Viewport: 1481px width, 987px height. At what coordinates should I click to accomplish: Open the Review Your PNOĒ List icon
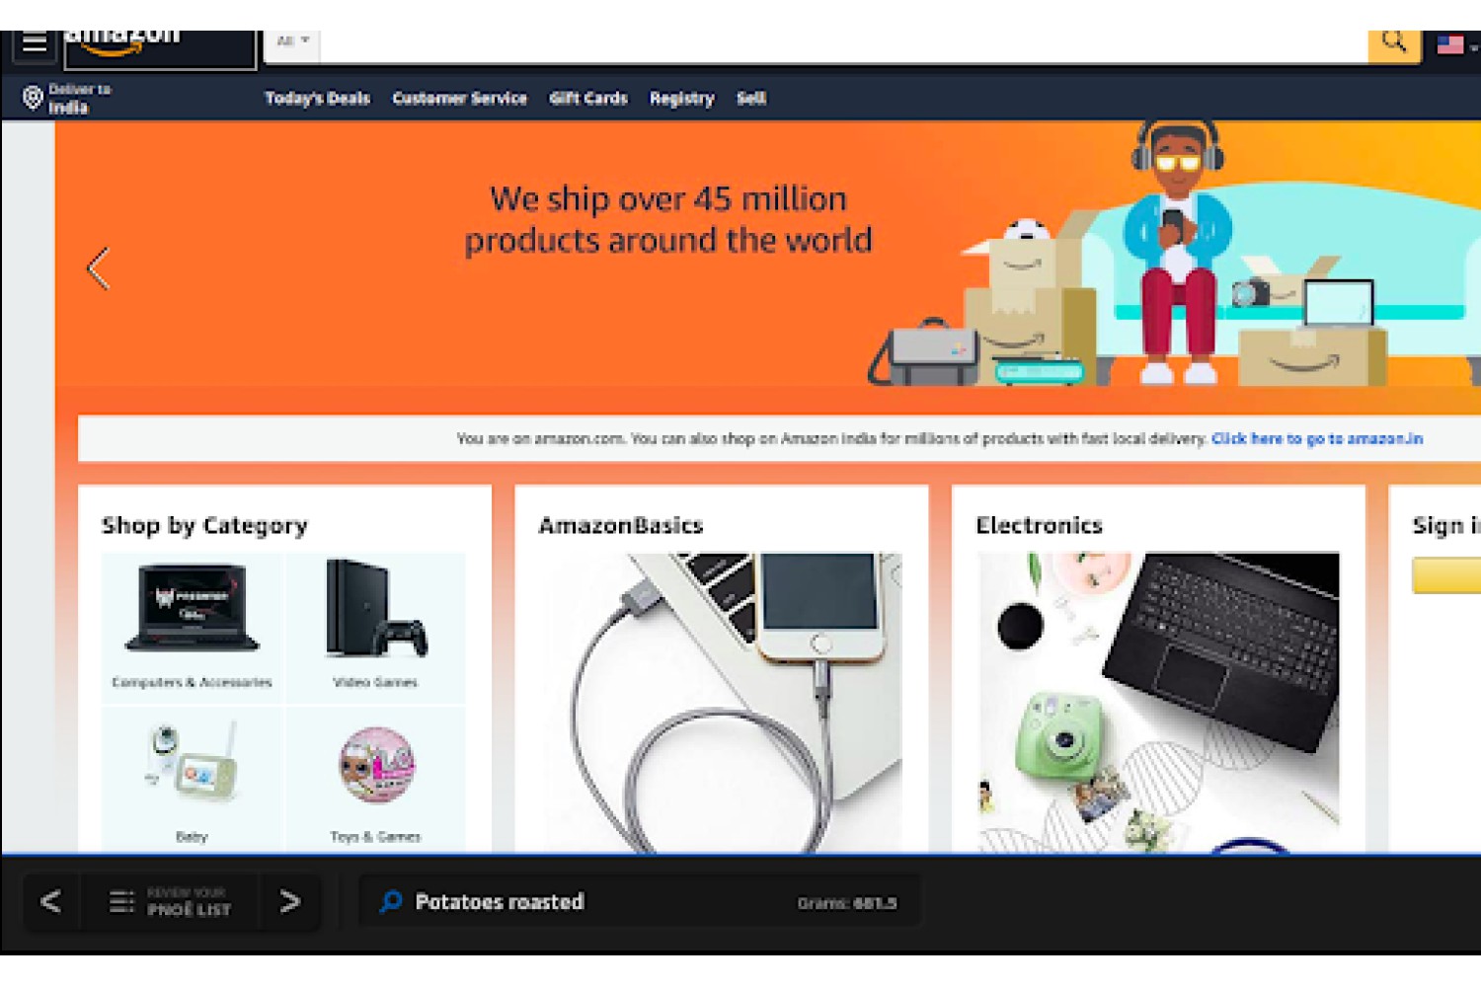pos(121,901)
